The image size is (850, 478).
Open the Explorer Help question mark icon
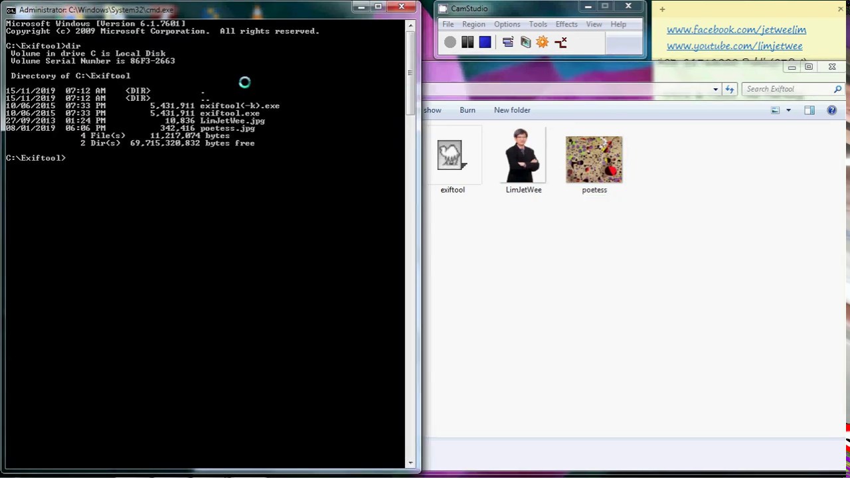[831, 110]
